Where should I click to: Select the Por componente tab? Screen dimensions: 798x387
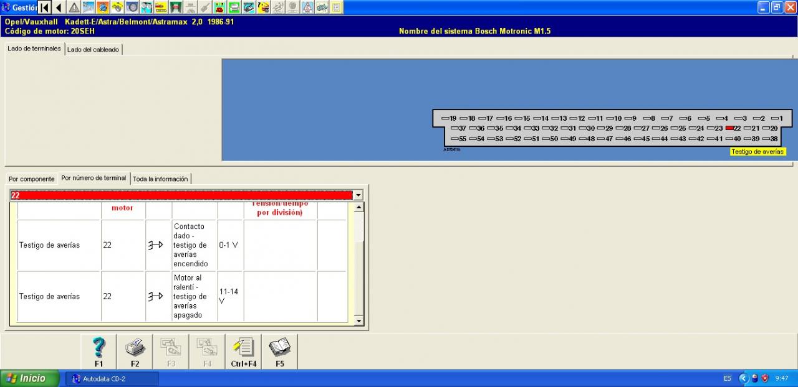(x=32, y=179)
